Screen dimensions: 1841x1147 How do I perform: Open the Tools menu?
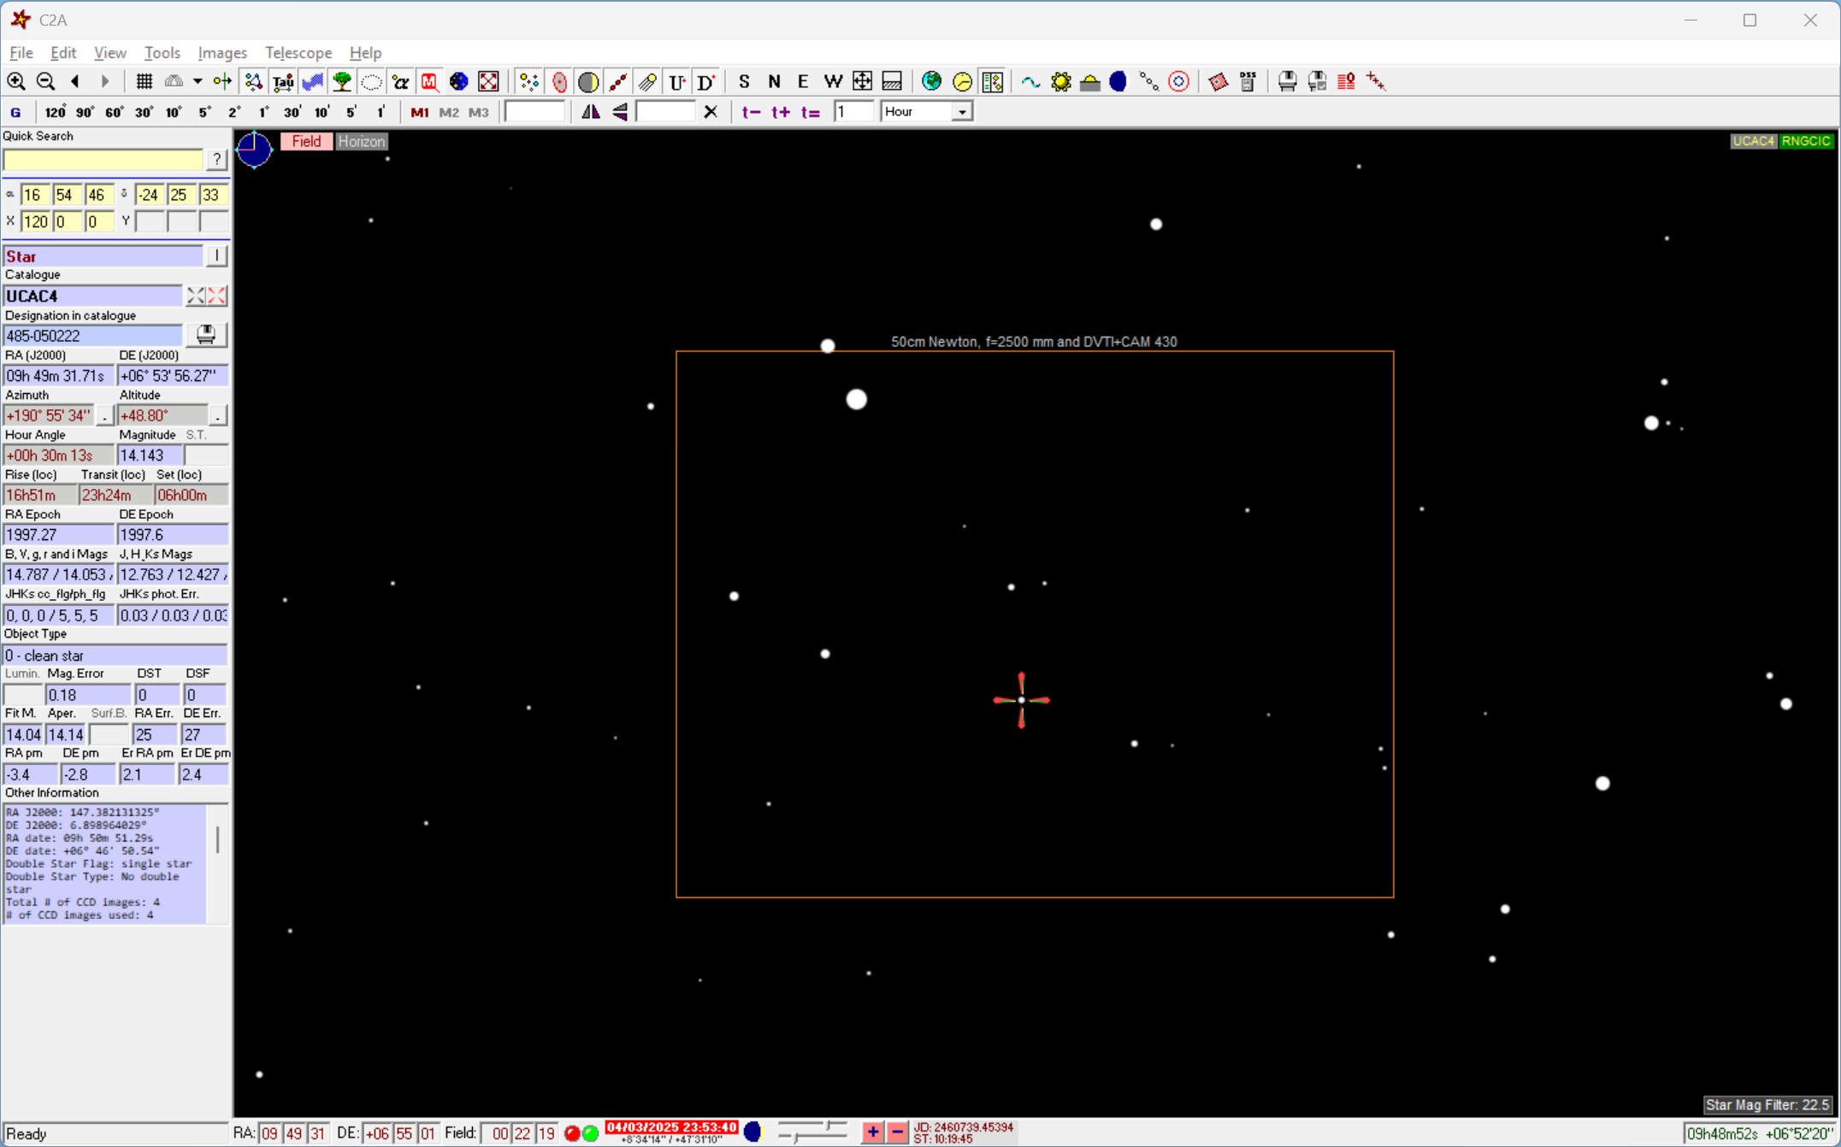(162, 53)
